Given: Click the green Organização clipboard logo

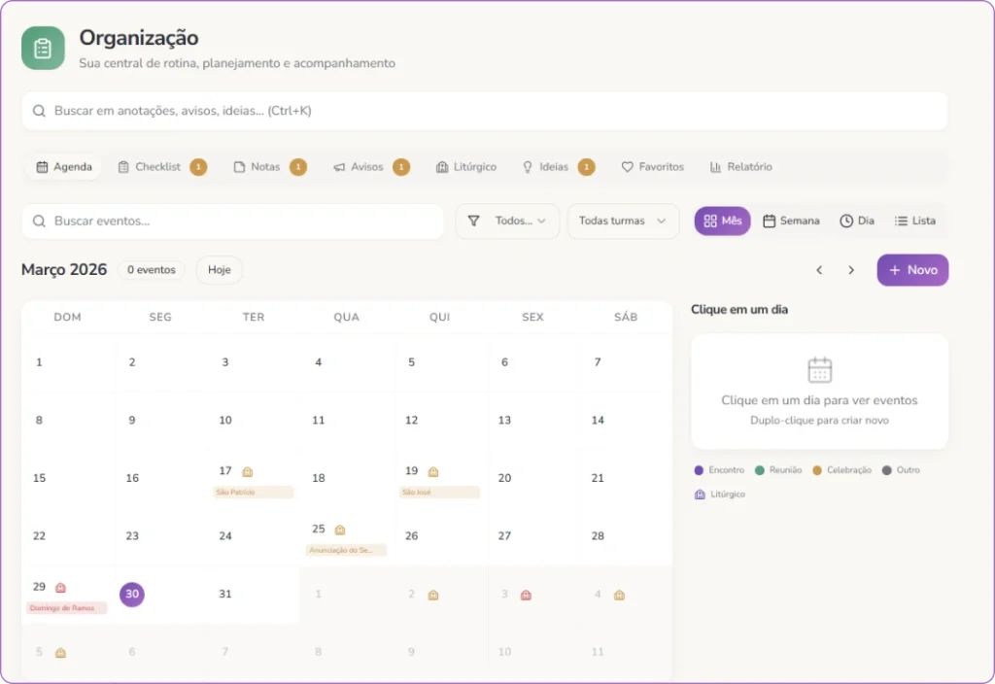Looking at the screenshot, I should [43, 49].
